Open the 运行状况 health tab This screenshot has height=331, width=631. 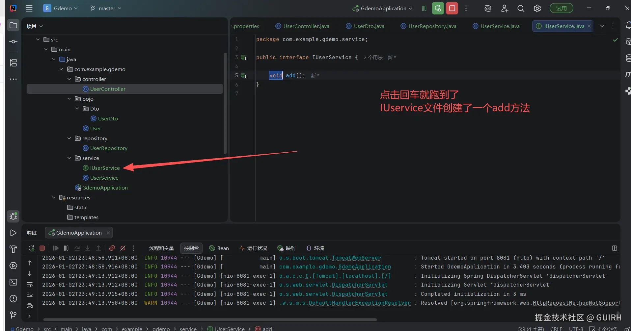coord(253,248)
